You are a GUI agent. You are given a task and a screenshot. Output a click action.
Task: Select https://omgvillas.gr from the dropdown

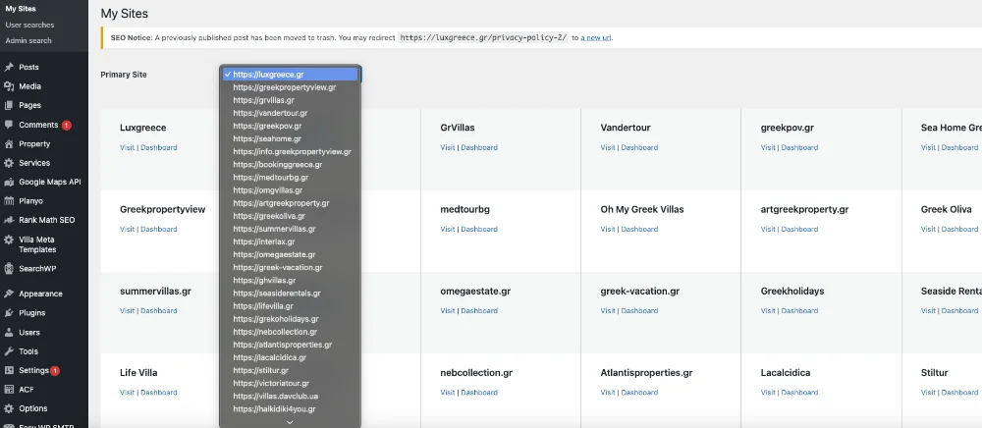tap(267, 190)
